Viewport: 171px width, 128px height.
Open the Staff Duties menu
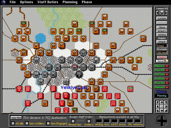(x=48, y=2)
